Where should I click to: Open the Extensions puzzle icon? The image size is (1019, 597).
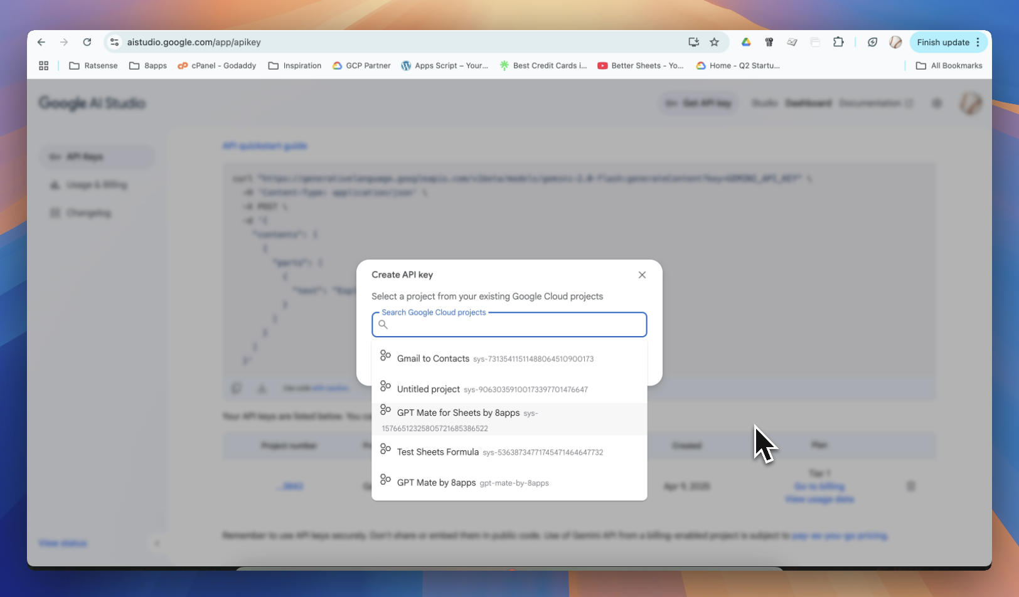click(x=838, y=42)
